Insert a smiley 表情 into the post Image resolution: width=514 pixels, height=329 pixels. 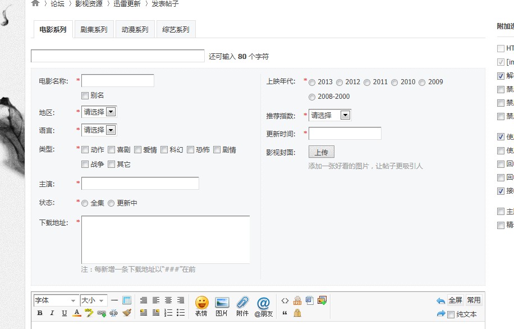tap(201, 304)
